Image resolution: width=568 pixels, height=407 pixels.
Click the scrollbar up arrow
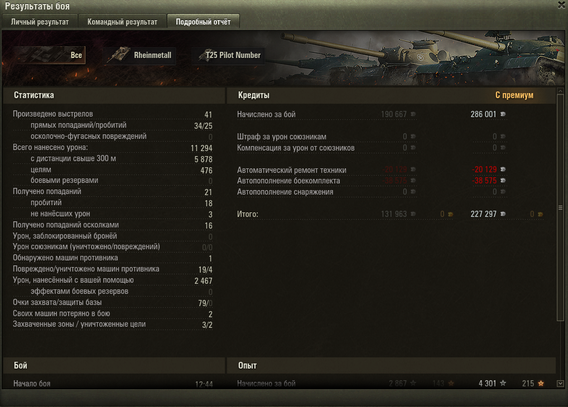coord(560,91)
